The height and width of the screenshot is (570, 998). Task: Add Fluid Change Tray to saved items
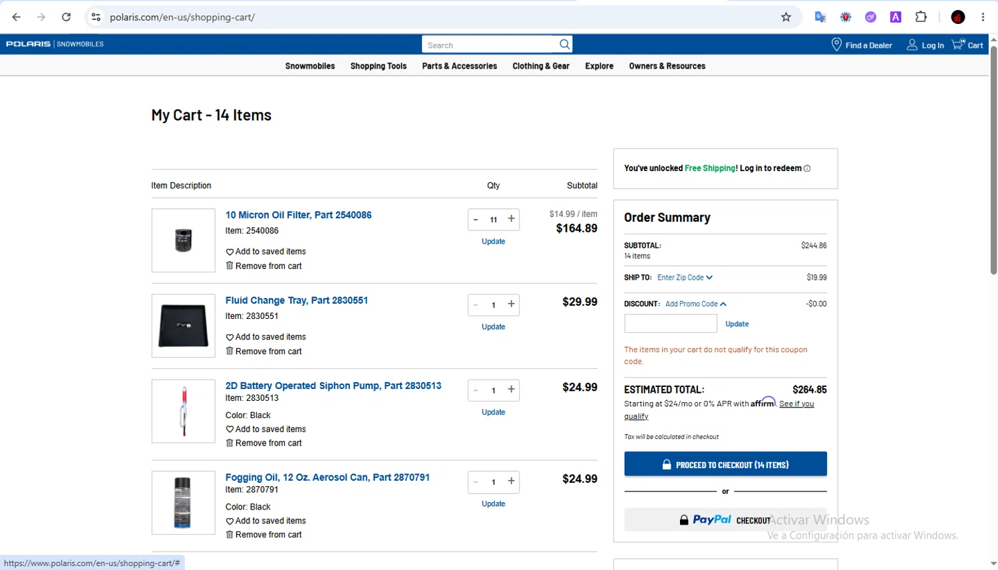click(x=266, y=337)
